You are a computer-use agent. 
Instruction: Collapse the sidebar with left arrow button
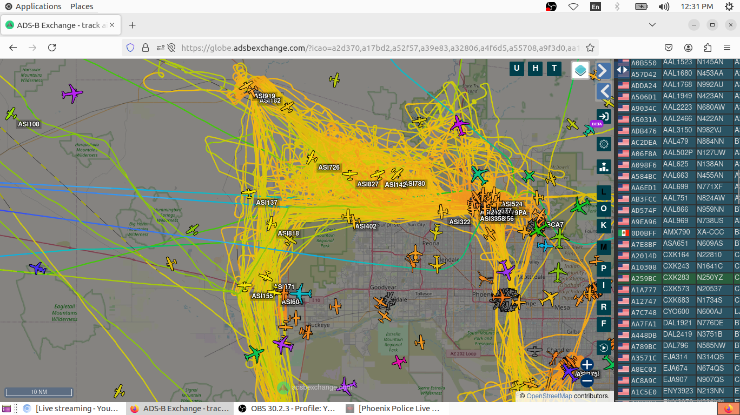(x=604, y=91)
